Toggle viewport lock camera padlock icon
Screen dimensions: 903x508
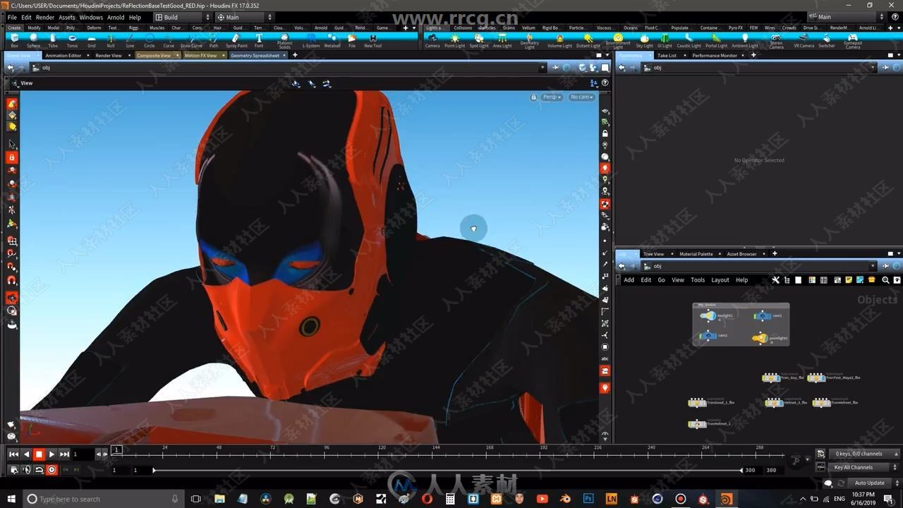point(533,97)
